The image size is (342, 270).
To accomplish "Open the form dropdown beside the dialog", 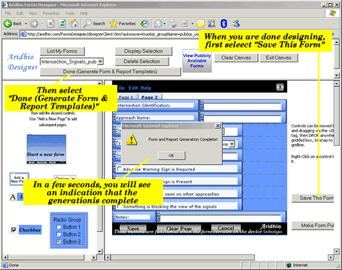I will [x=231, y=144].
